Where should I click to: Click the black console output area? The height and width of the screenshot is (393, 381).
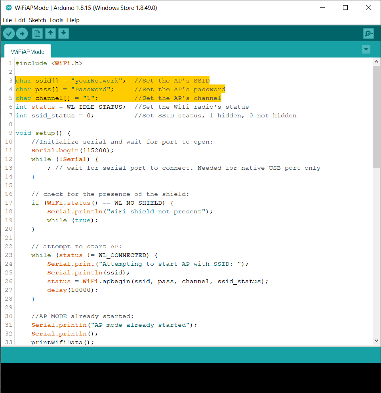coord(190,378)
